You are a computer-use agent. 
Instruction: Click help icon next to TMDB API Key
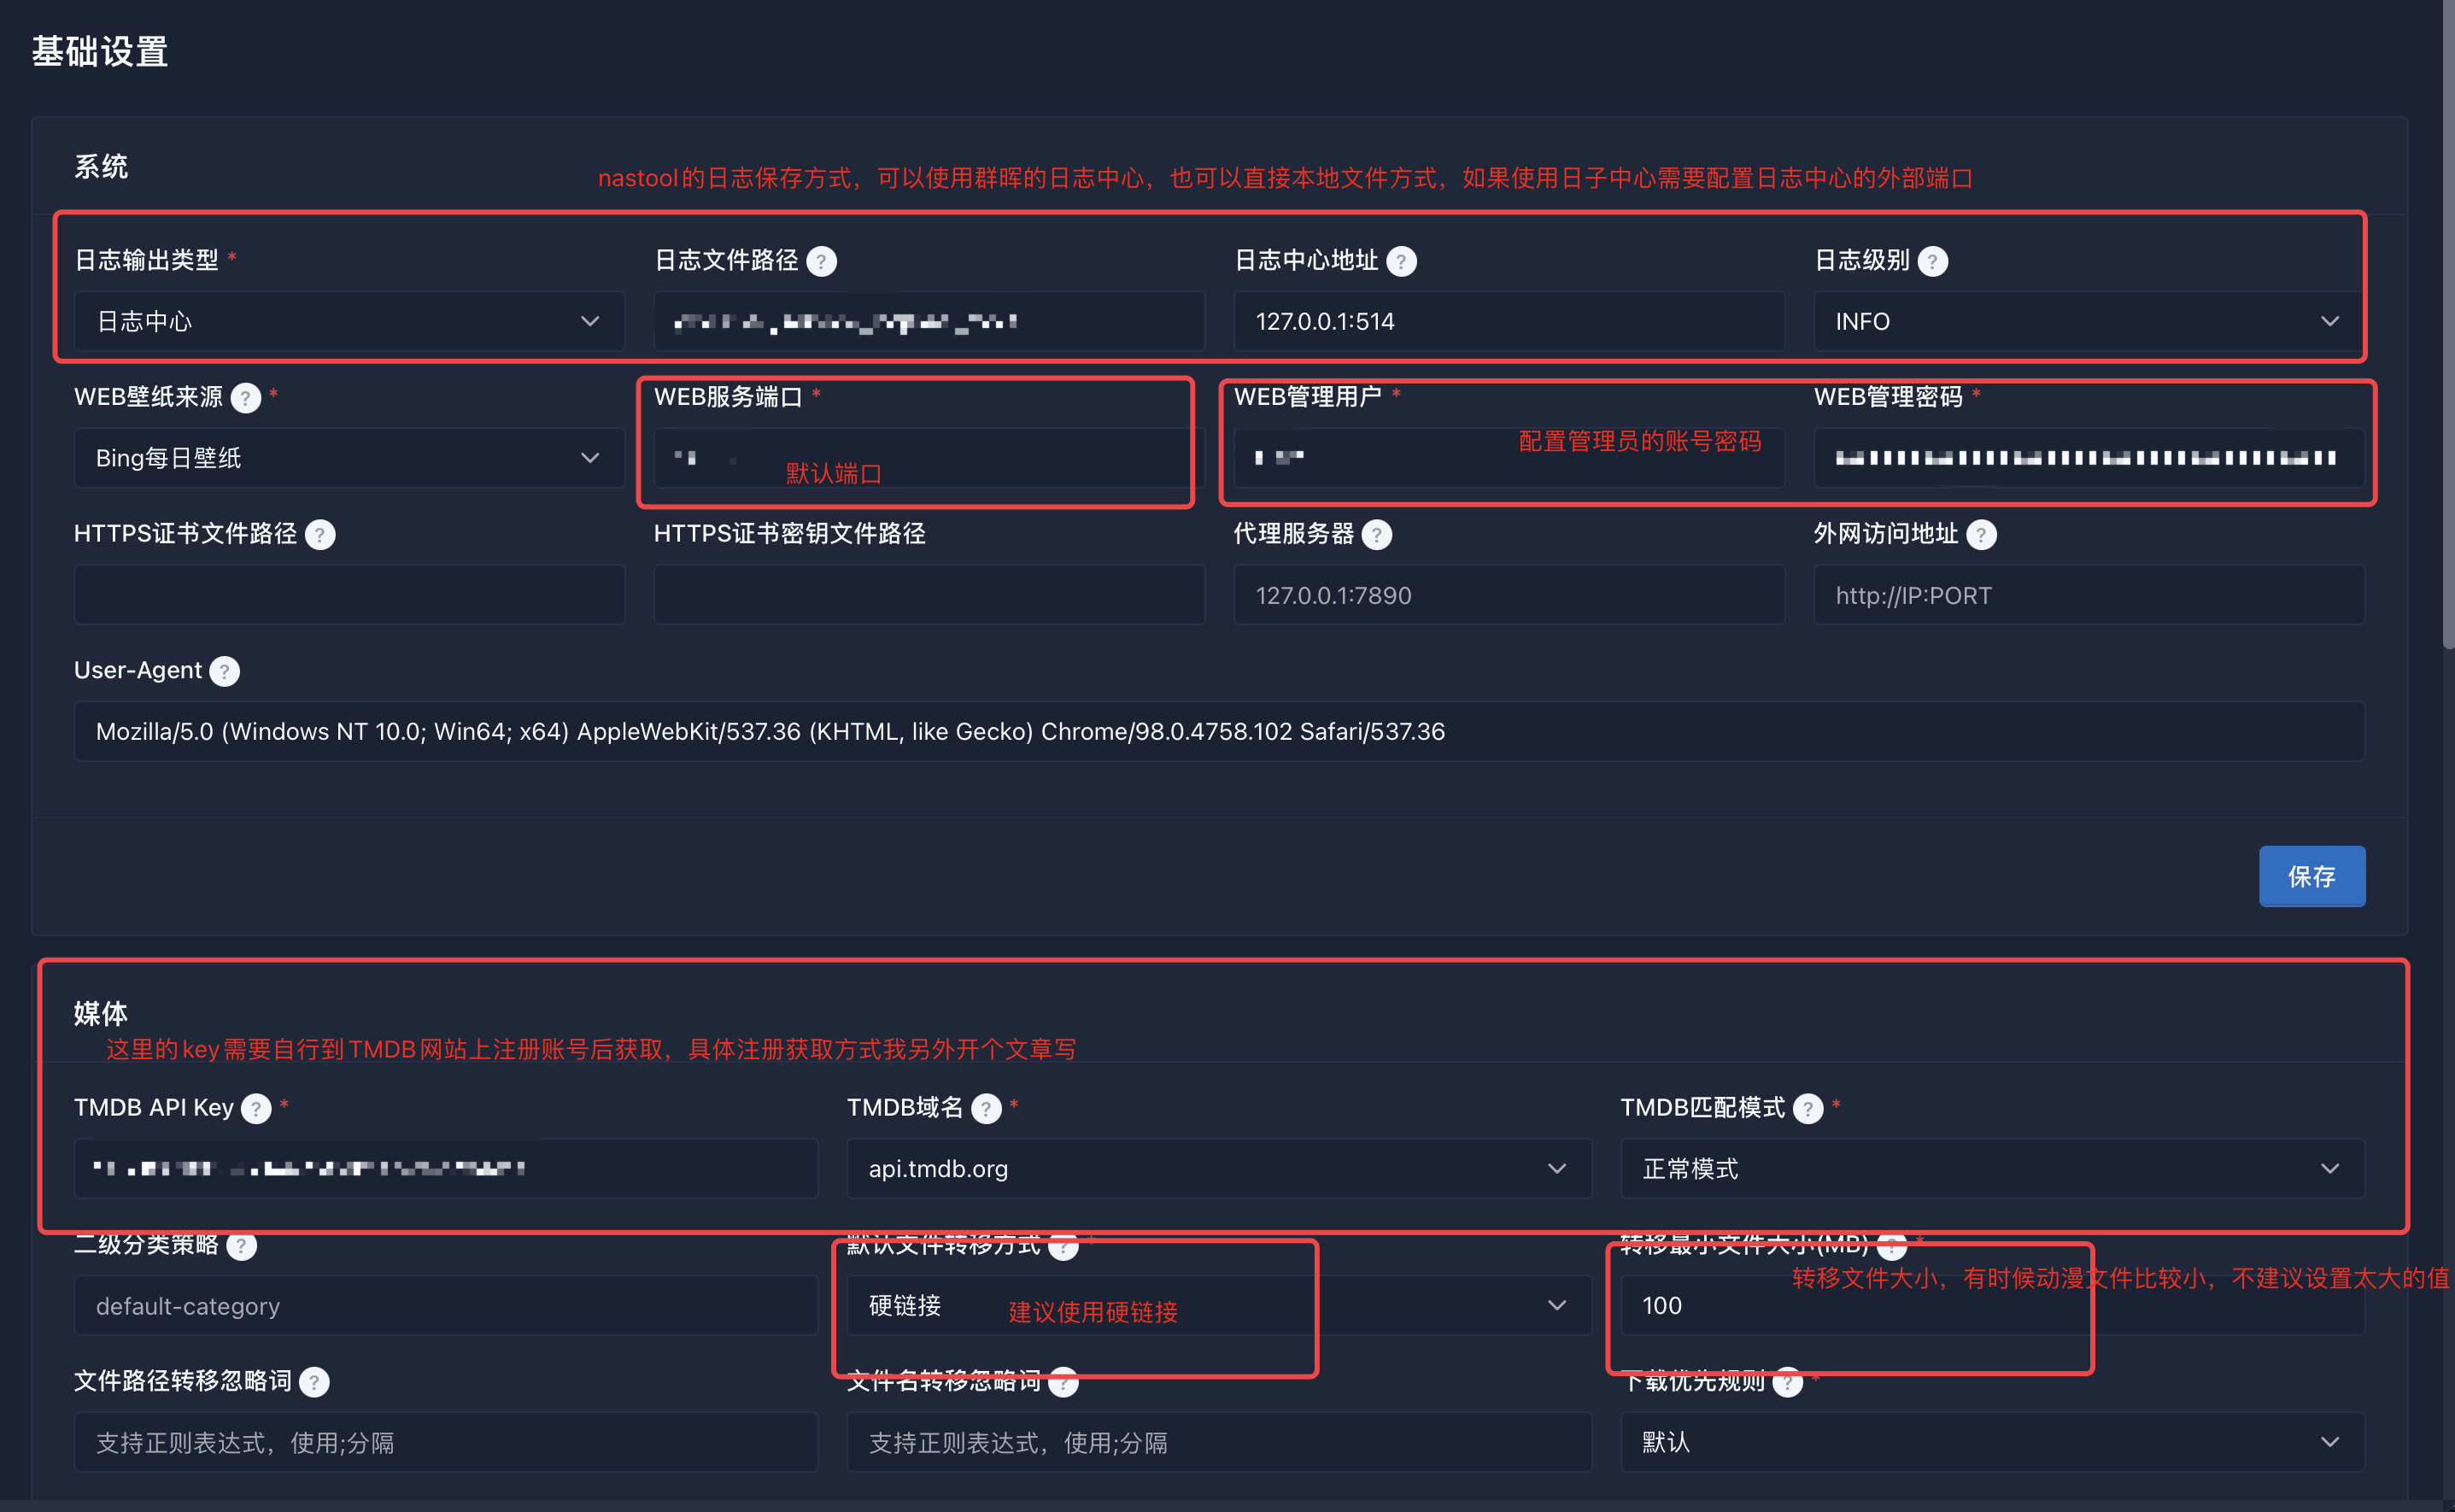[x=256, y=1108]
